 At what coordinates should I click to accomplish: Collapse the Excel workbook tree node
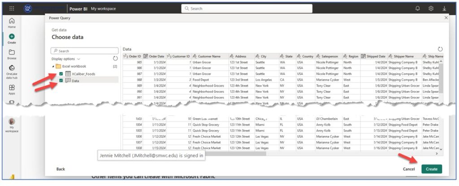tap(53, 67)
